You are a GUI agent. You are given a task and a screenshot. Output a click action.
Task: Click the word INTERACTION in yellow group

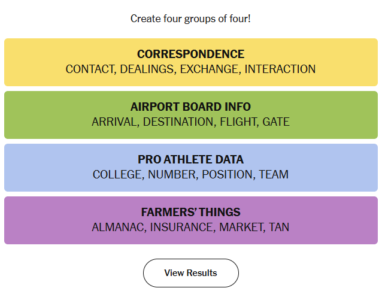point(280,69)
